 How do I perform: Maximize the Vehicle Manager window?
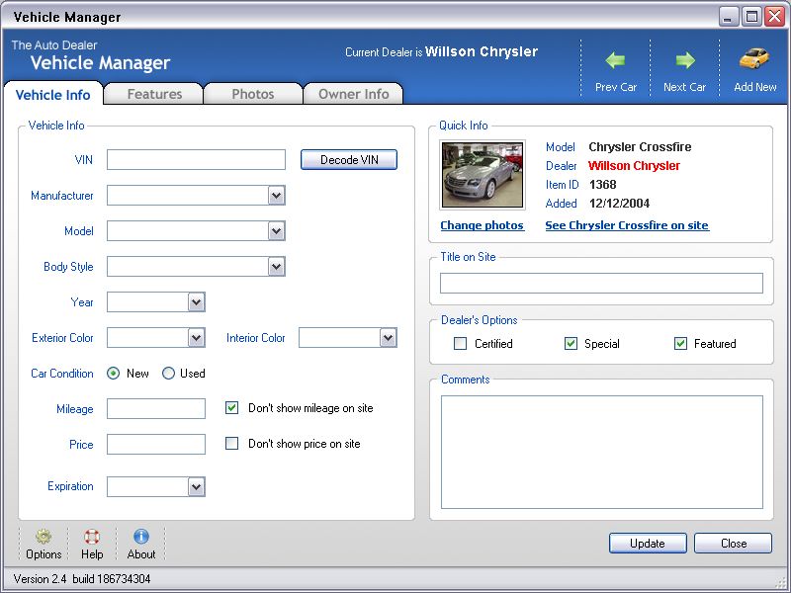click(751, 17)
